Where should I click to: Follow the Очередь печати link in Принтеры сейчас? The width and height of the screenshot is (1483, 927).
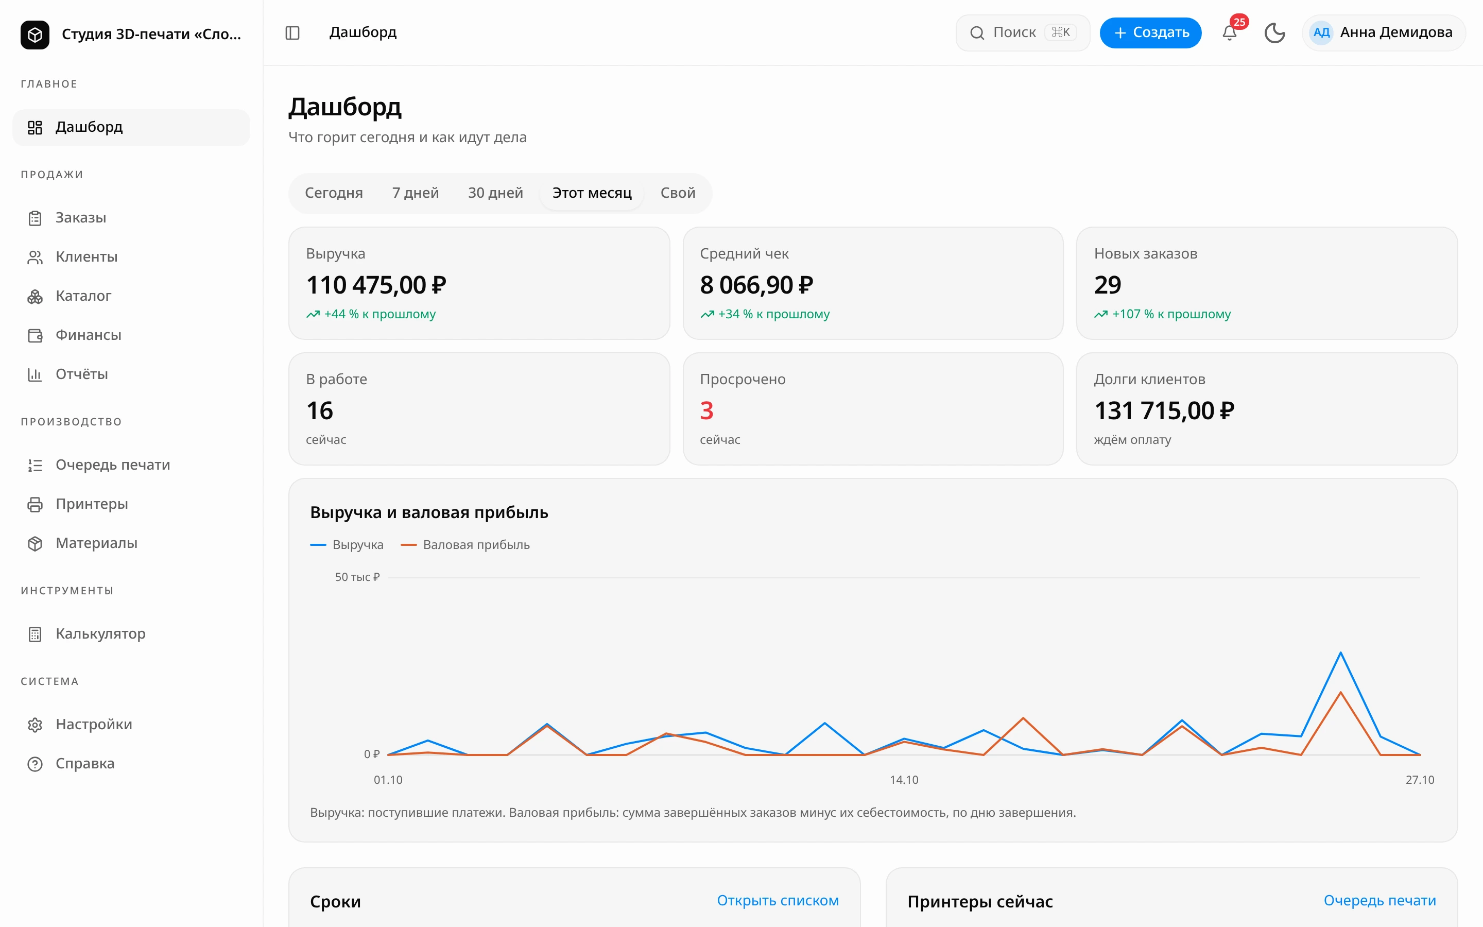(1379, 900)
